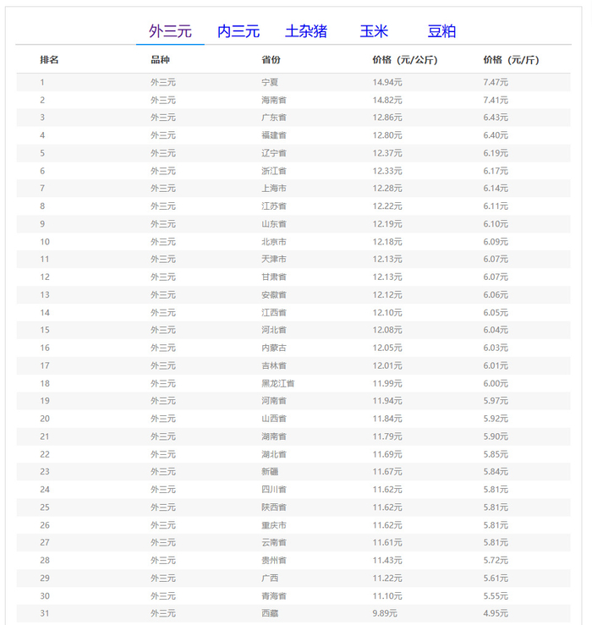
Task: Select the 宁夏 province cell
Action: (x=270, y=82)
